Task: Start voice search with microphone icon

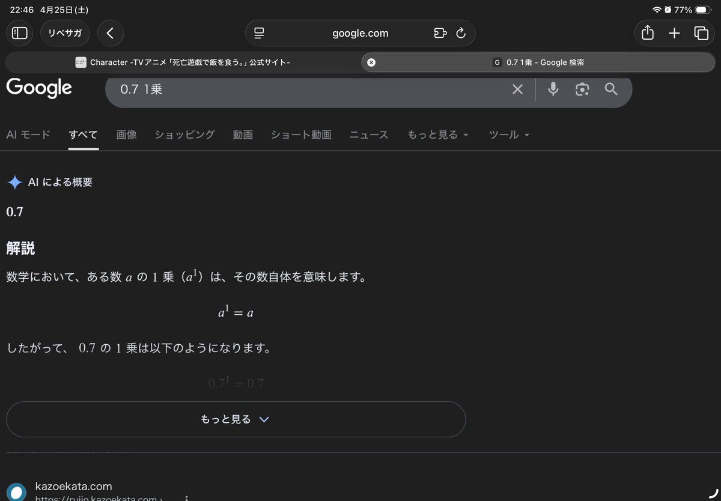Action: pyautogui.click(x=553, y=90)
